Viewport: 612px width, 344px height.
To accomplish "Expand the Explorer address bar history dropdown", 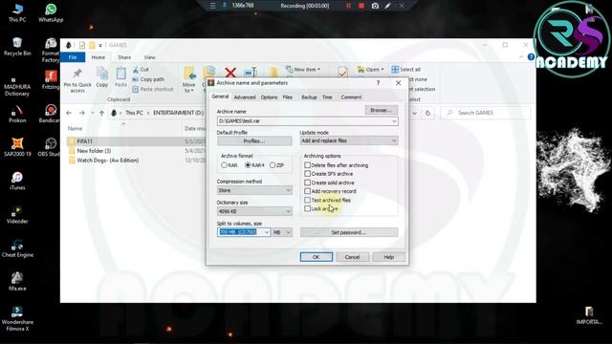I will 414,113.
